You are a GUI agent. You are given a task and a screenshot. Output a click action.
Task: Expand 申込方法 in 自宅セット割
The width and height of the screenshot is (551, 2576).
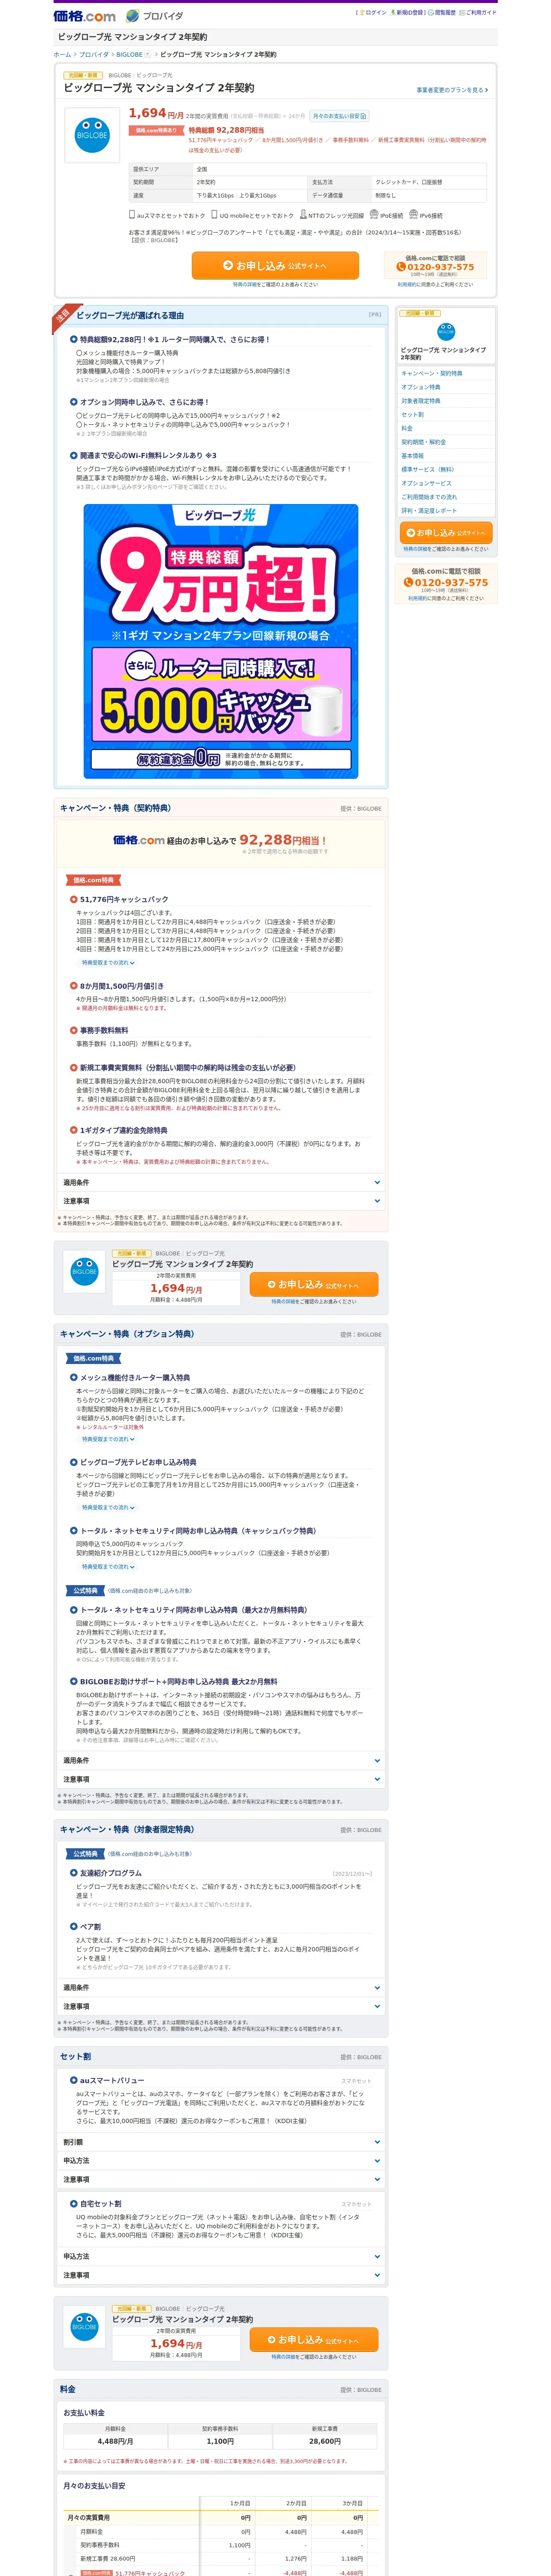coord(220,2257)
